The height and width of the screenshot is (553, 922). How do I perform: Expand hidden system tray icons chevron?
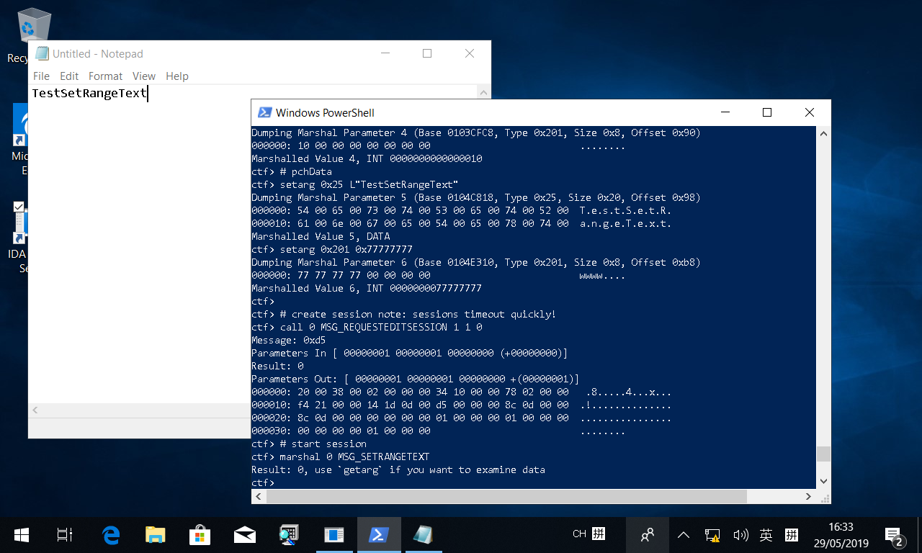(x=684, y=535)
